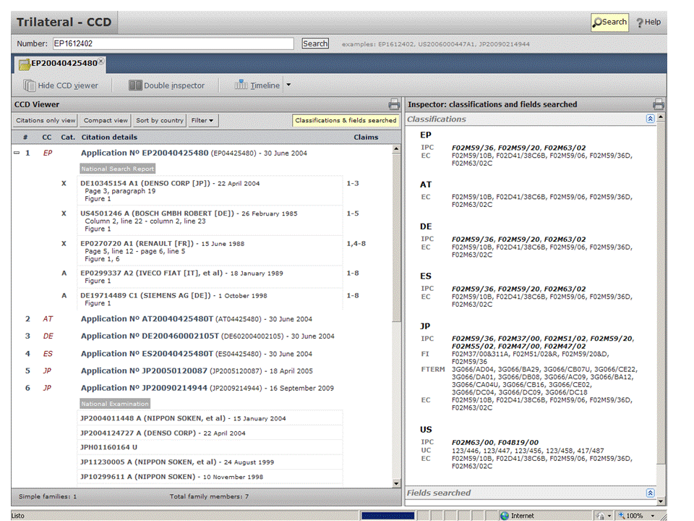This screenshot has width=694, height=521.
Task: Click the Number input field
Action: pos(172,43)
